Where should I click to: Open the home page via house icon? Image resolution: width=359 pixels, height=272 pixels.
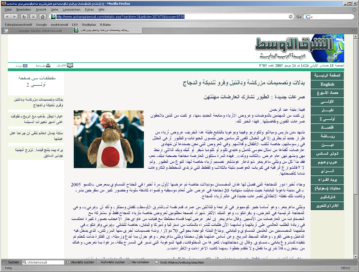click(x=43, y=17)
